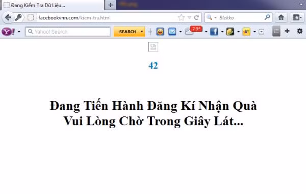The image size is (306, 194).
Task: Click 'Đang Tiến Hành Đăng Kí Nhận Quà' heading
Action: (153, 106)
